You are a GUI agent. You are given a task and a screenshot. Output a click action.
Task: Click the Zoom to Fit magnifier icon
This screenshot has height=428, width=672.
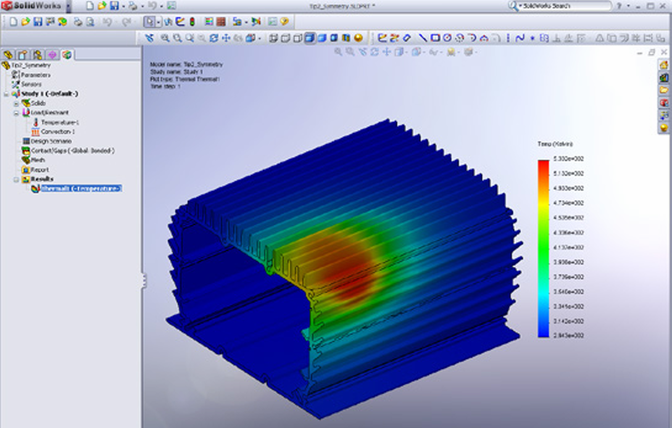165,38
